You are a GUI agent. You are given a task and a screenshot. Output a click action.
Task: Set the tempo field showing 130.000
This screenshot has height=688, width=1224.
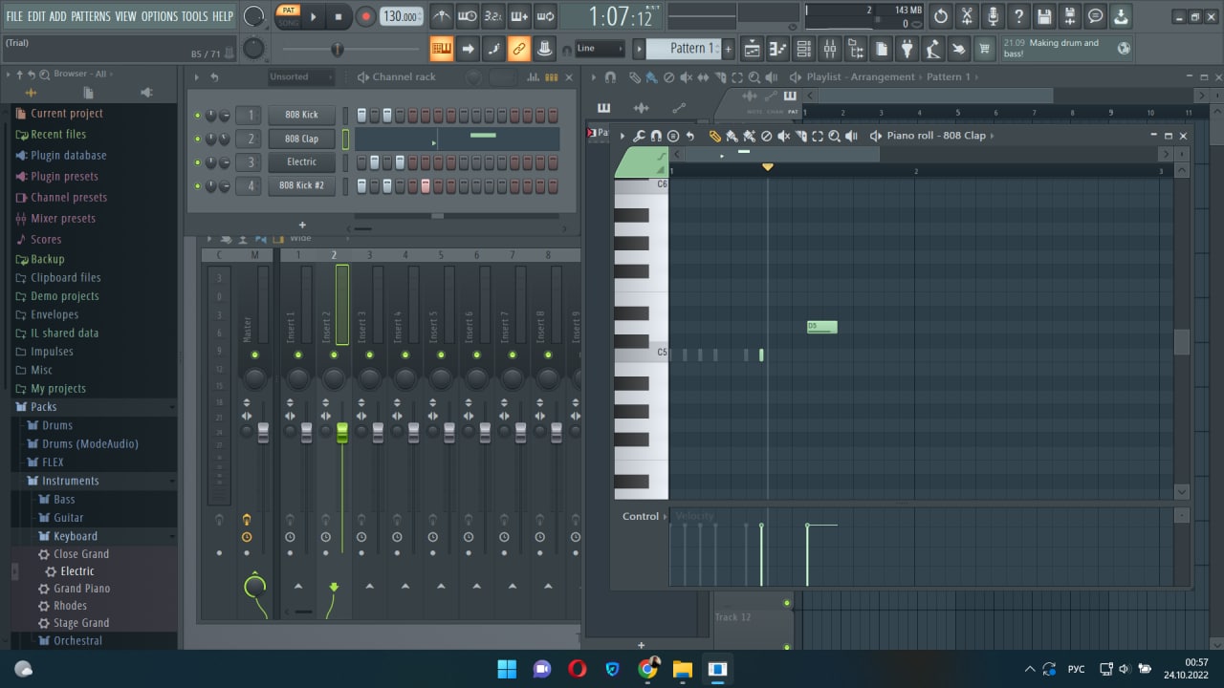[x=402, y=16]
